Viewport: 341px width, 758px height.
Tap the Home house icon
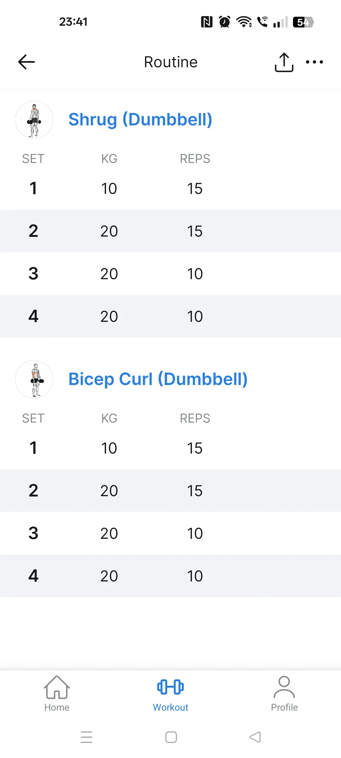click(x=57, y=687)
